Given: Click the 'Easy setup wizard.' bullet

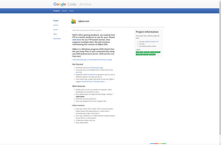Looking at the screenshot, I should point(82,123).
